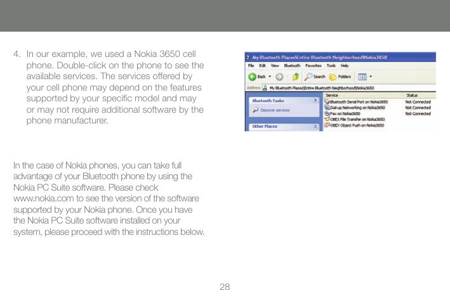Click the Folders label in the toolbar
Viewport: 450px width, 290px height.
click(x=345, y=77)
